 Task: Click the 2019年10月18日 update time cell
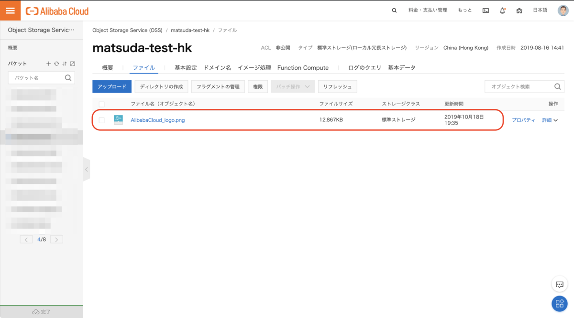(464, 119)
